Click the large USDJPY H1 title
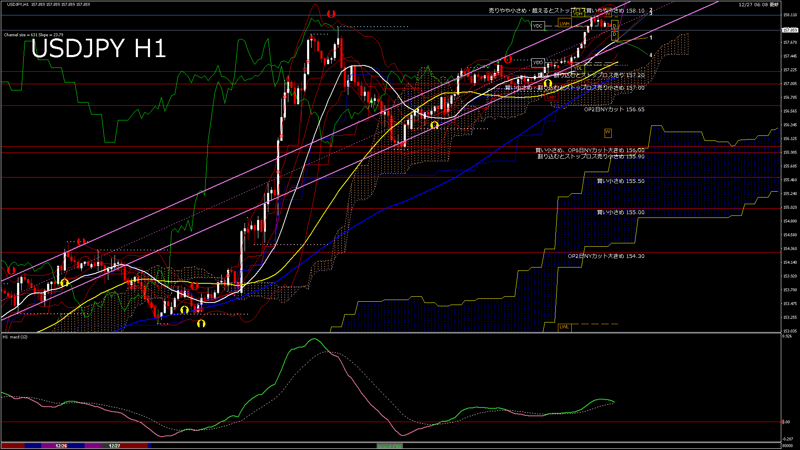The width and height of the screenshot is (800, 450). [99, 48]
